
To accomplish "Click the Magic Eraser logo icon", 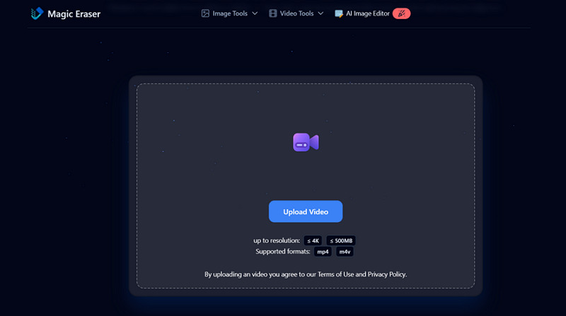I will coord(37,13).
